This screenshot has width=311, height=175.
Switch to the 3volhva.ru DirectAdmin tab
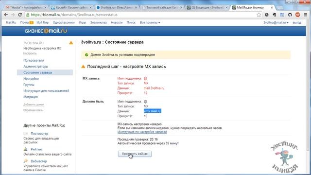tap(116, 8)
